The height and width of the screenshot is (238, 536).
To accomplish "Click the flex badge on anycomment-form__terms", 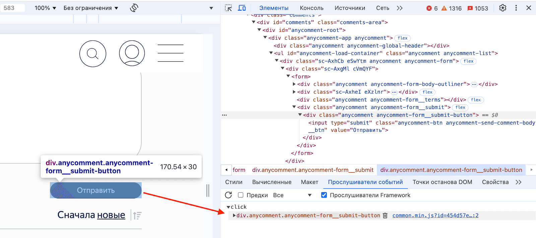I will tap(476, 100).
